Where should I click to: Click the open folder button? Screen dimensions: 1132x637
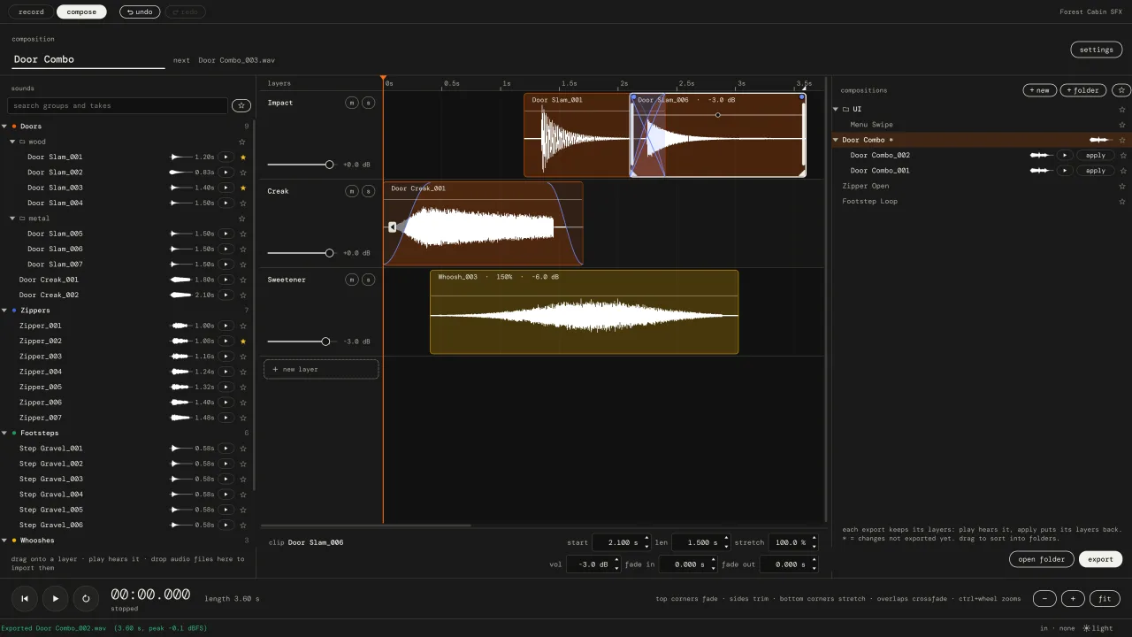tap(1042, 559)
